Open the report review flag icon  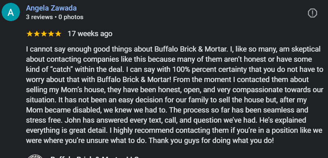pos(312,13)
